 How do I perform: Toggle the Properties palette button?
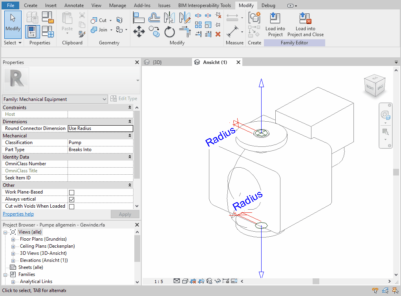tap(32, 32)
